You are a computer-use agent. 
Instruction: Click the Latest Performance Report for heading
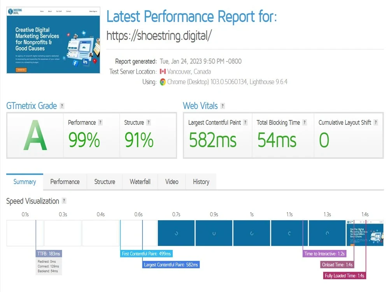191,16
